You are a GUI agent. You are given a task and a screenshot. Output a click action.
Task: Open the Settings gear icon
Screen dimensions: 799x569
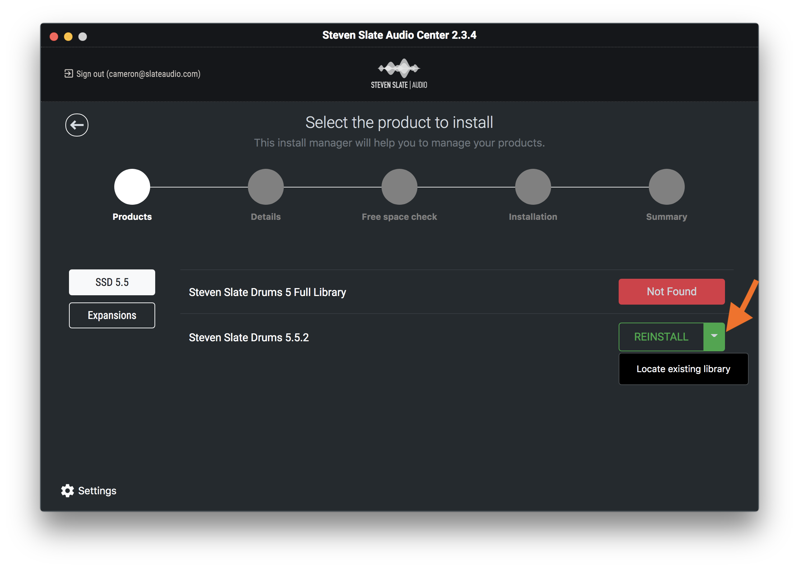pyautogui.click(x=67, y=491)
